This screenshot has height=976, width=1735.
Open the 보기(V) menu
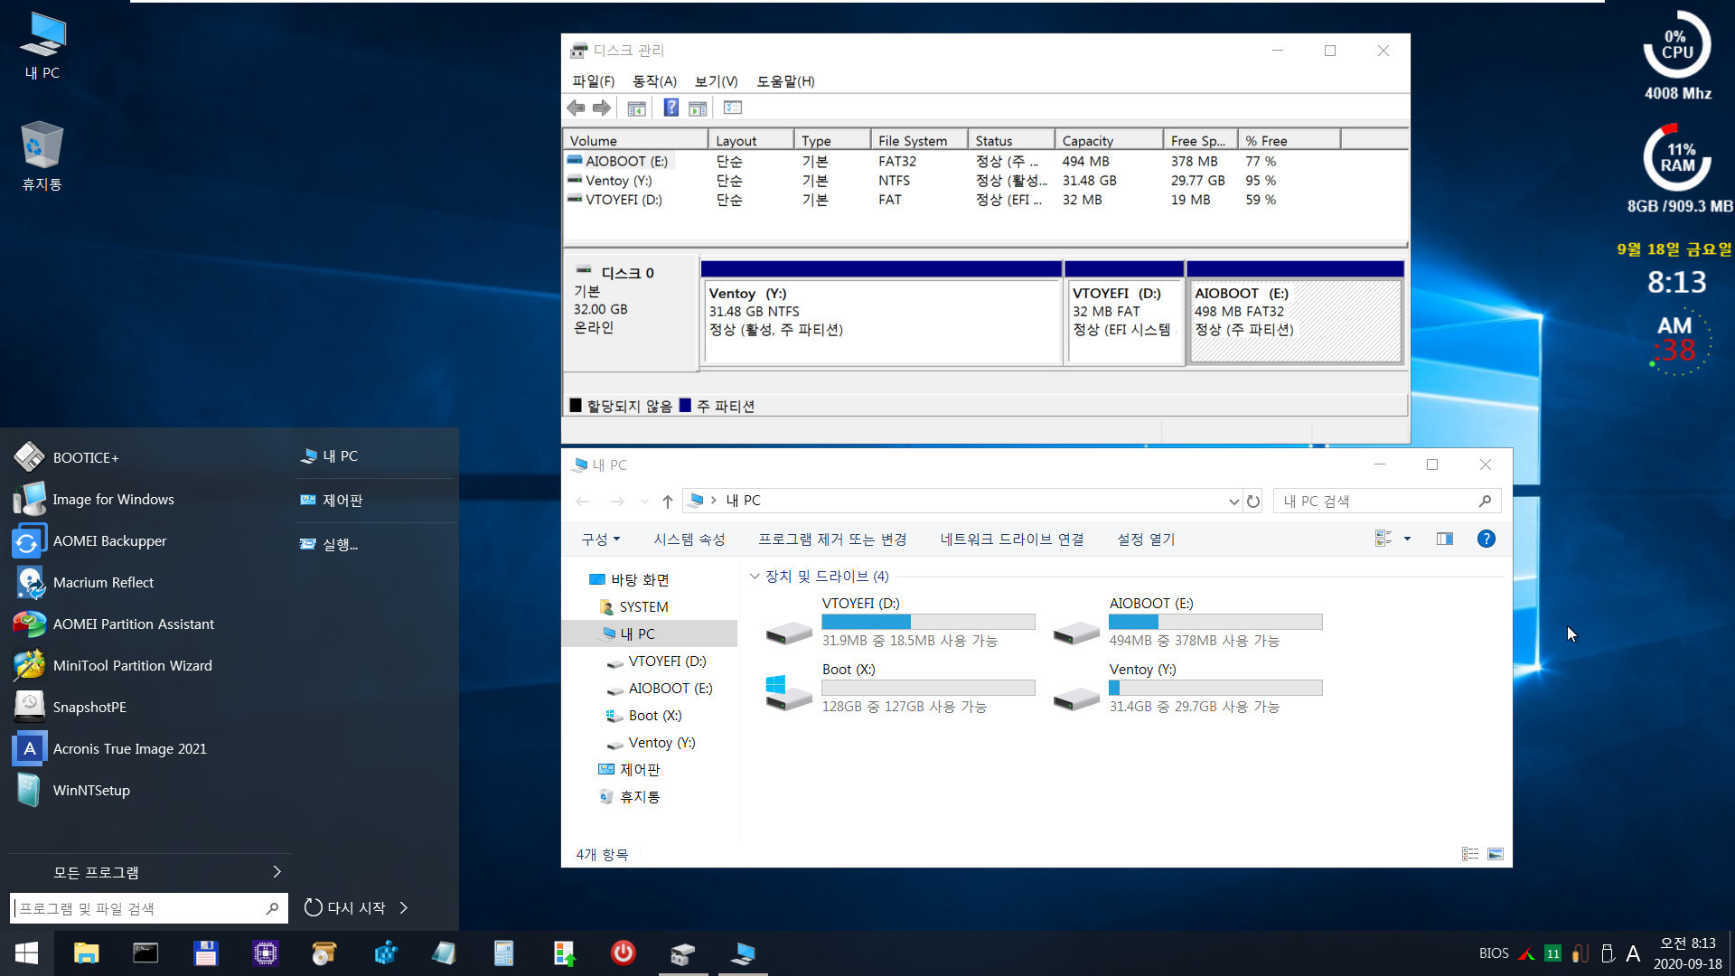716,81
